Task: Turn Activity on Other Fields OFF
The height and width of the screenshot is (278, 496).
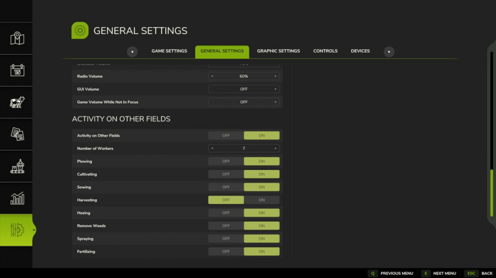Action: (226, 136)
